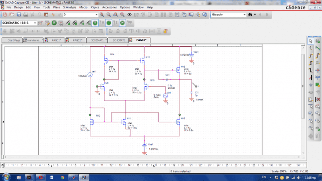Expand the SCHEMATIC1-8316 profile dropdown

(x=35, y=23)
